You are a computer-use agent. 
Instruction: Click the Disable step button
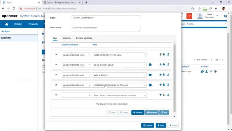tap(124, 112)
